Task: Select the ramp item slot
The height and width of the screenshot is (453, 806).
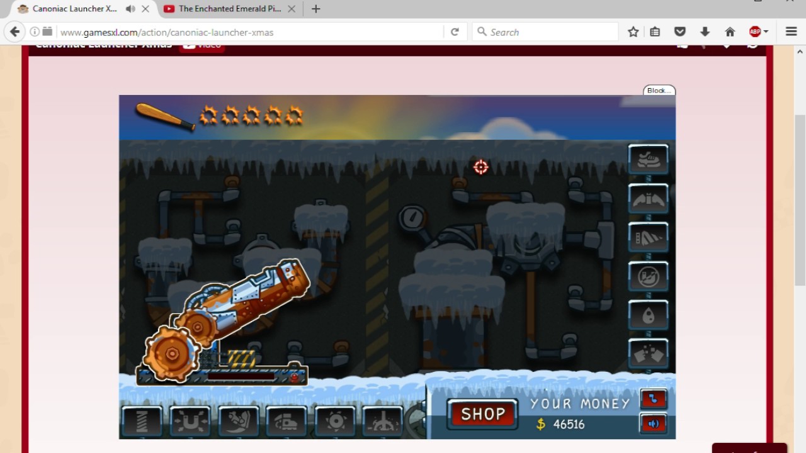Action: 648,238
